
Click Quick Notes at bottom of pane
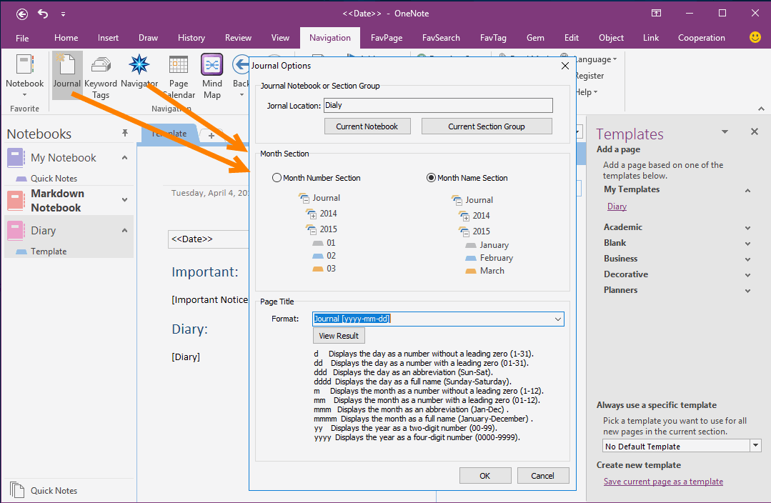point(54,490)
